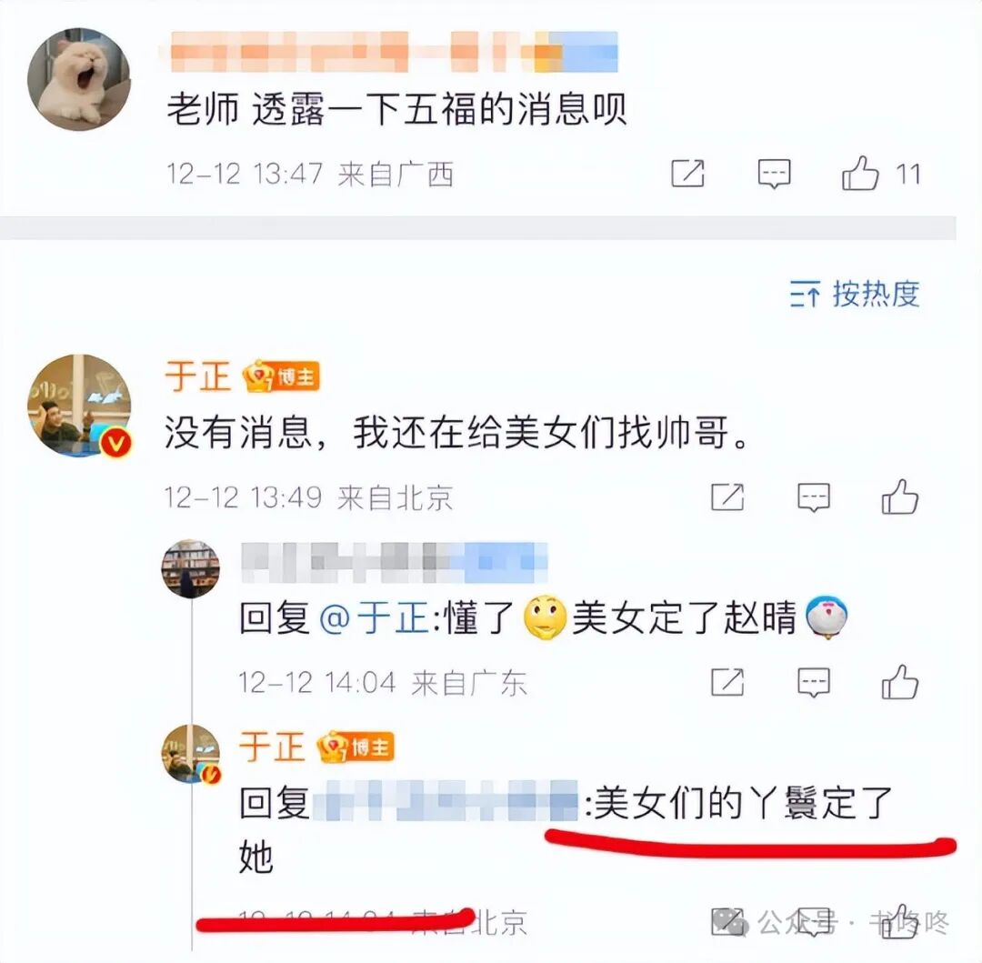
Task: Like 于正's reply from 北京 at 13:49
Action: tap(900, 497)
